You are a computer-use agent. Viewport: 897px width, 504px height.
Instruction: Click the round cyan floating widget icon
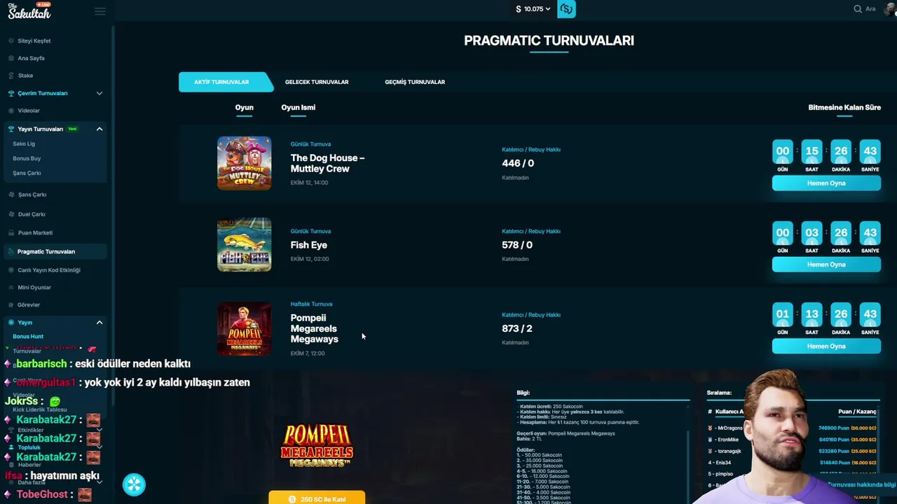(x=134, y=484)
